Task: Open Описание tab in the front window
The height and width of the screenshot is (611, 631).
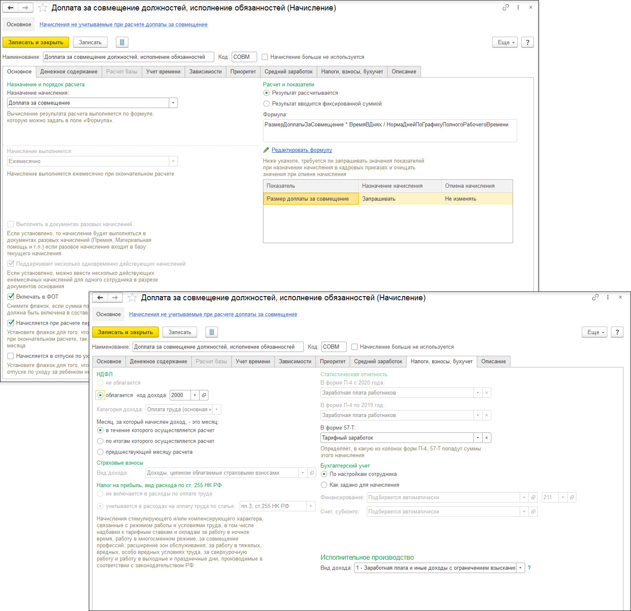Action: point(493,361)
